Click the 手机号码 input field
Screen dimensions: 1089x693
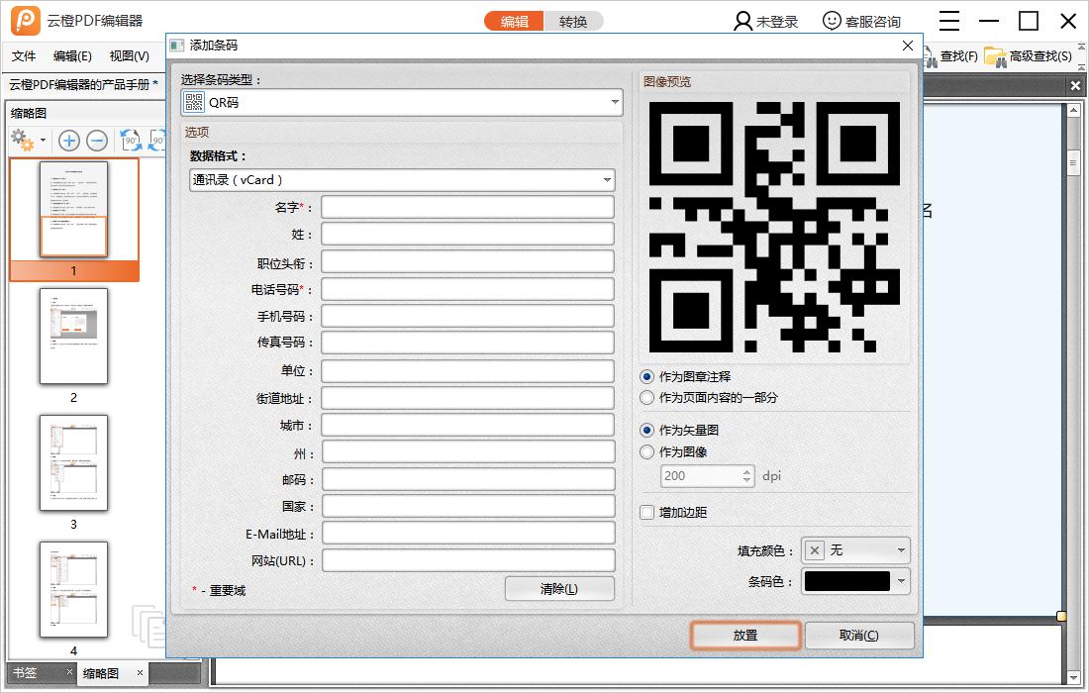point(467,316)
